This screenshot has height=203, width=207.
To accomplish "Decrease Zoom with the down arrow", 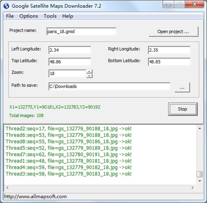I will pos(89,76).
